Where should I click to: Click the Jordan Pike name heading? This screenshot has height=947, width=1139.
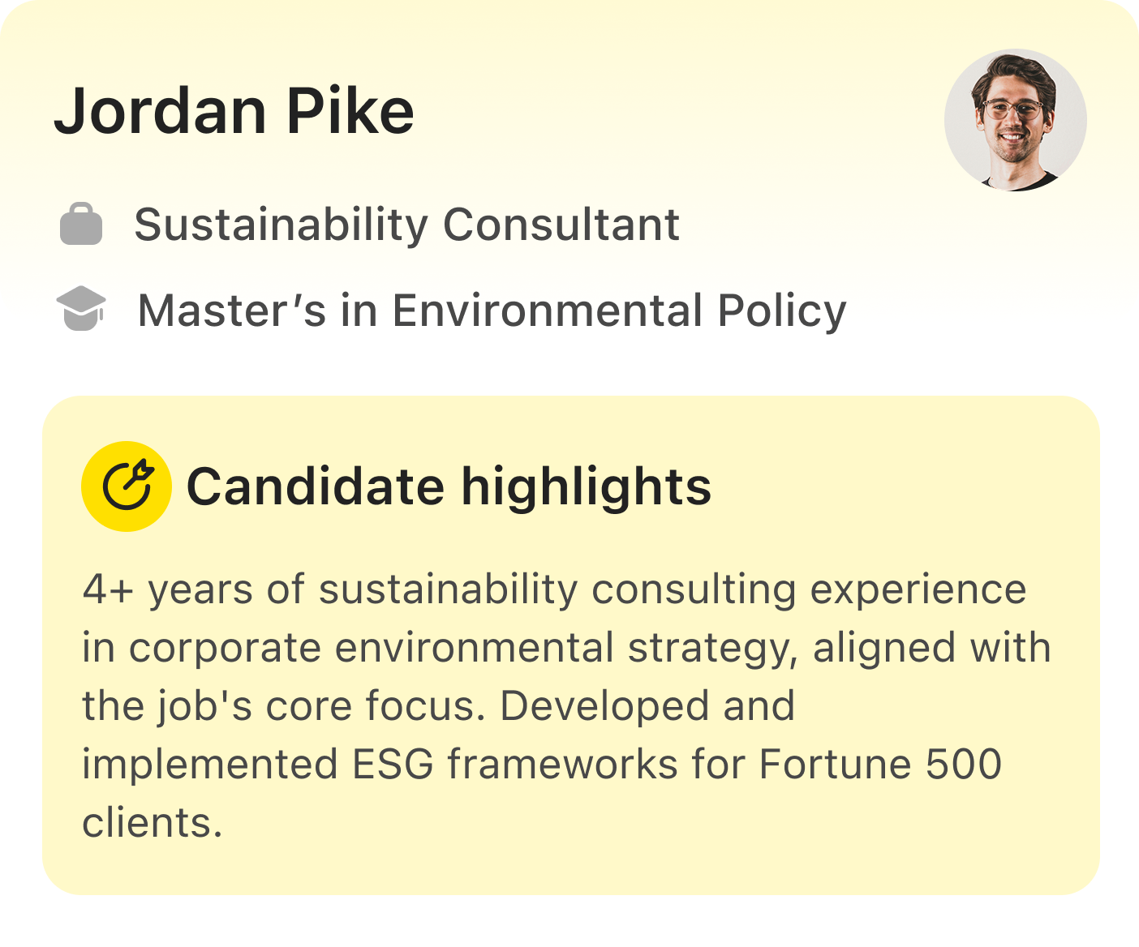point(234,111)
